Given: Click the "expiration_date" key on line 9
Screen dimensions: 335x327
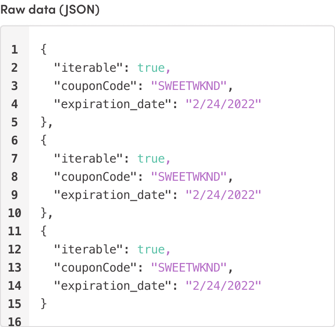Looking at the screenshot, I should pos(116,195).
